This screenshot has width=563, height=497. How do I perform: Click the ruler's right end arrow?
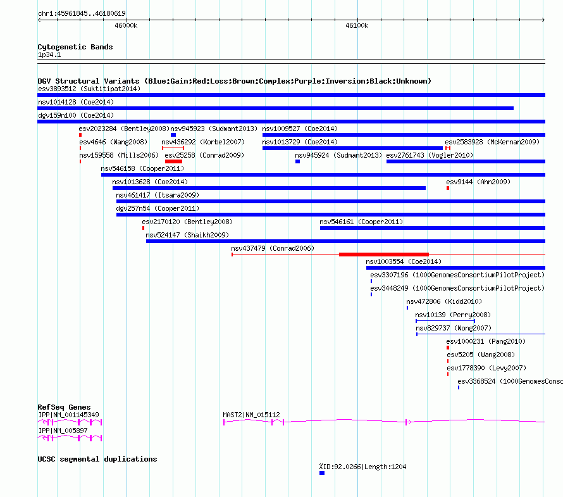click(x=543, y=20)
